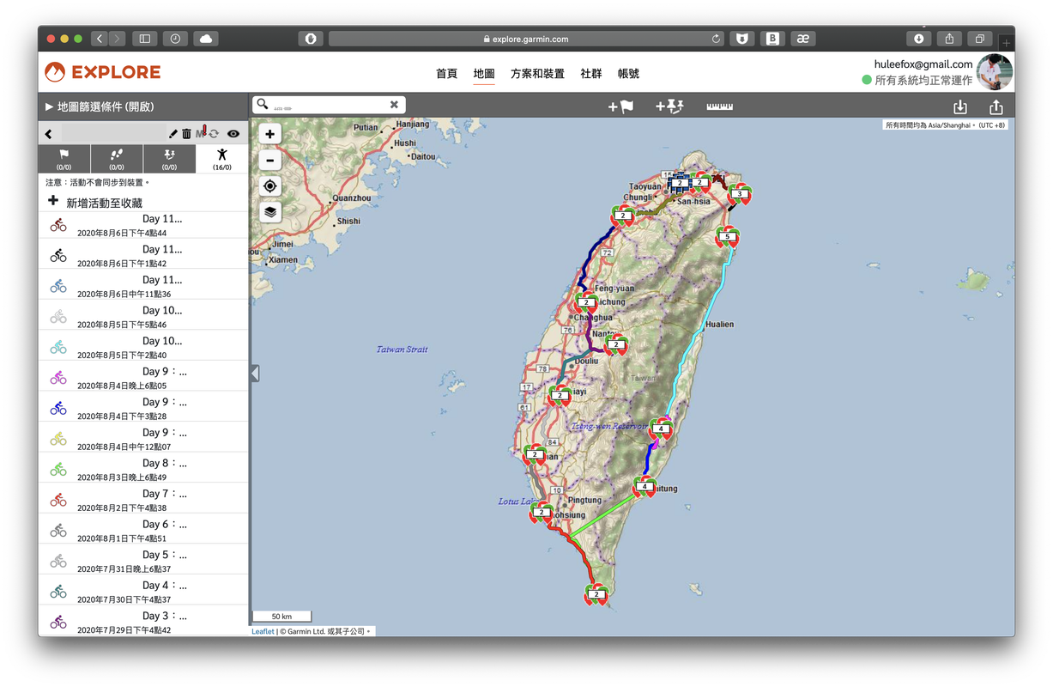This screenshot has height=687, width=1053.
Task: Select activity dated 2020年8月4日下午3點28
Action: 143,408
